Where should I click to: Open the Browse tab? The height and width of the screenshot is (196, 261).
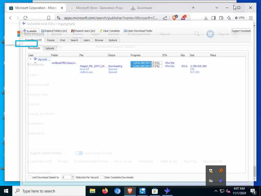coord(99,40)
